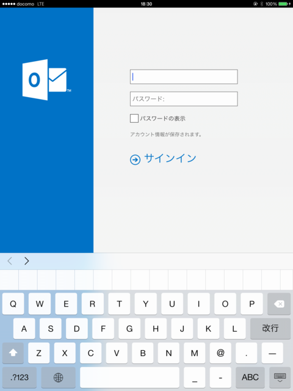Tap the B key
The width and height of the screenshot is (293, 391).
[x=143, y=353]
